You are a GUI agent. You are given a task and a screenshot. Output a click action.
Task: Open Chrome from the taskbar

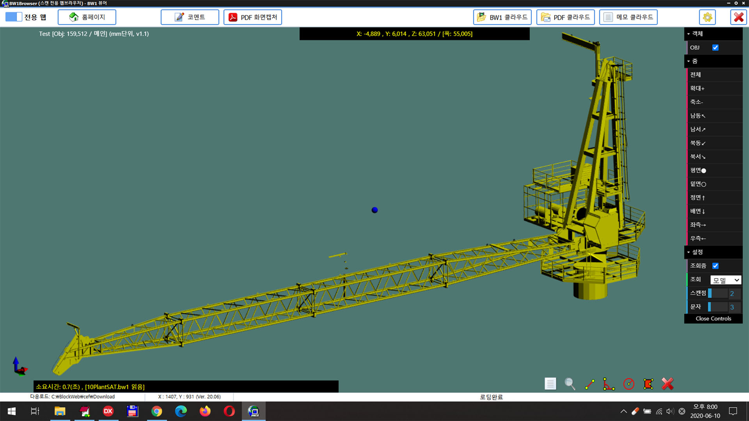click(157, 411)
